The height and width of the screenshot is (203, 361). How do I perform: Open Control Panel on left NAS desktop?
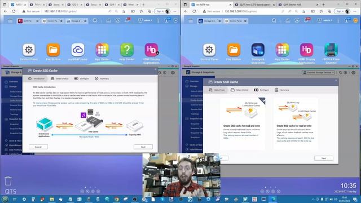pos(29,50)
